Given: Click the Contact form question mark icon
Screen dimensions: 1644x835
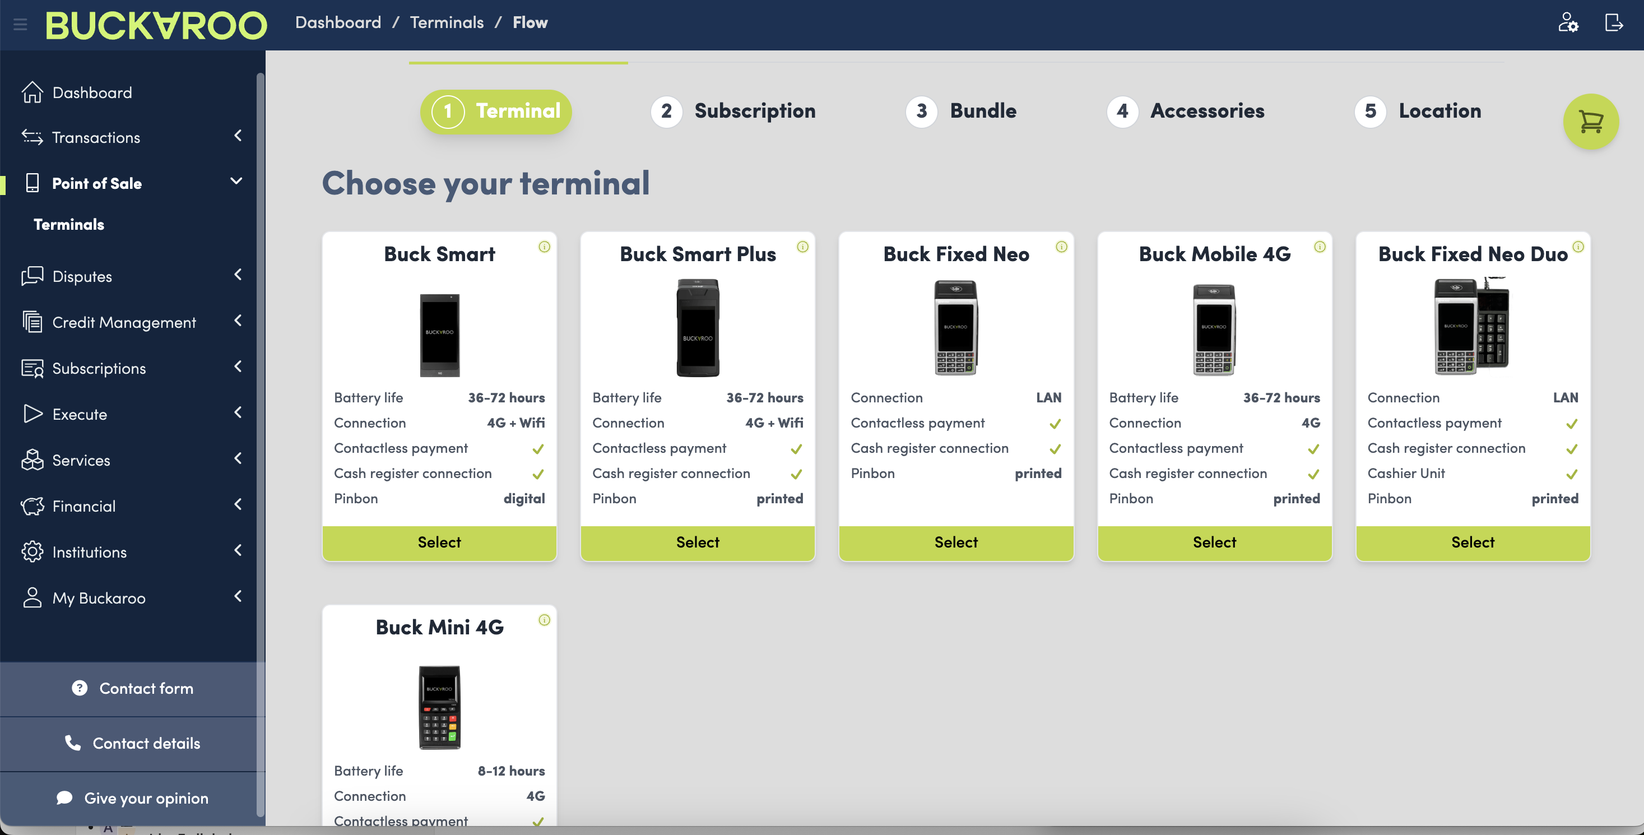Looking at the screenshot, I should tap(79, 688).
